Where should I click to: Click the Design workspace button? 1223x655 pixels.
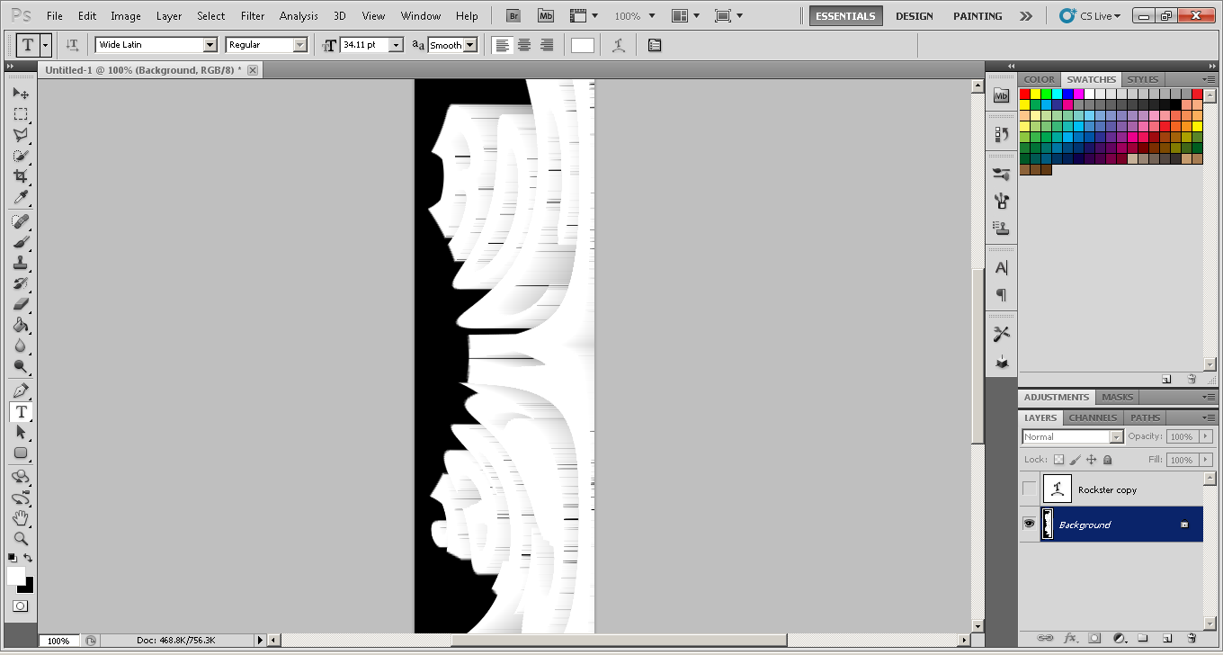tap(914, 16)
